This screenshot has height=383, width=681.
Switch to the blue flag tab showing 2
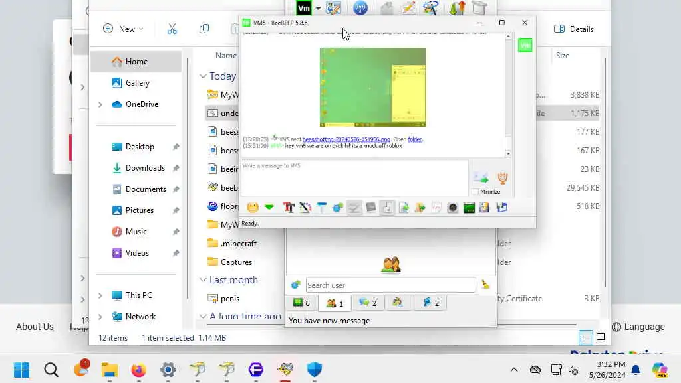tap(431, 303)
